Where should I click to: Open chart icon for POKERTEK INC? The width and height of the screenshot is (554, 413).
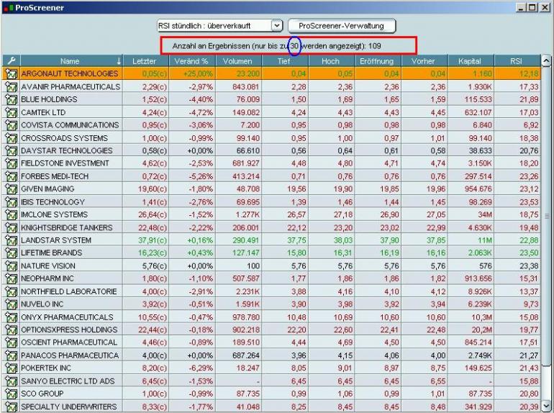coord(10,368)
